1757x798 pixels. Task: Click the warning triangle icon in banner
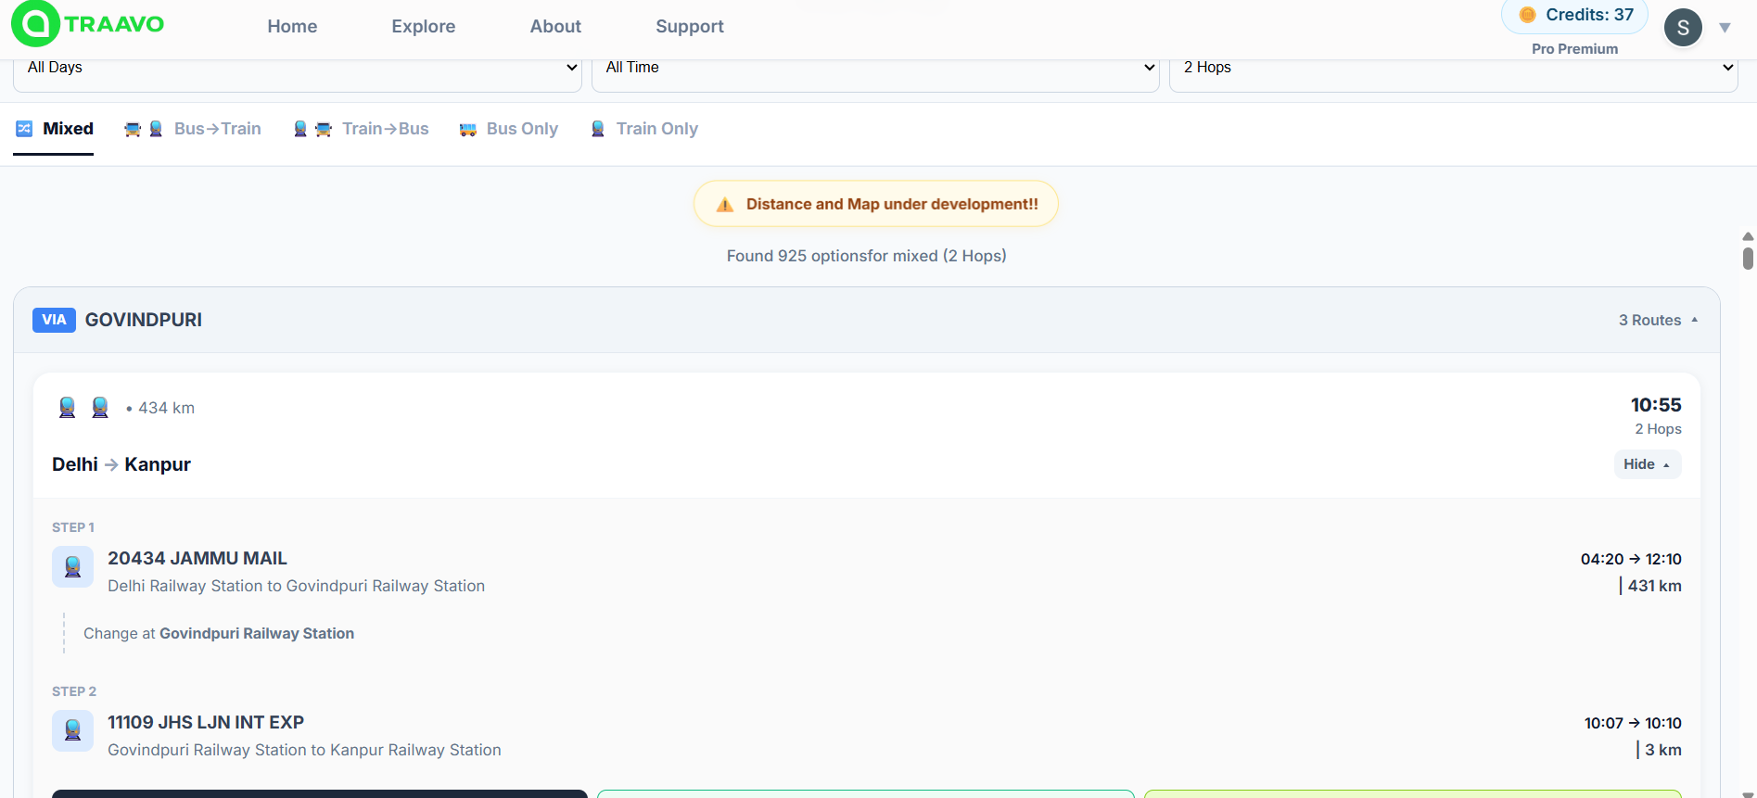725,205
